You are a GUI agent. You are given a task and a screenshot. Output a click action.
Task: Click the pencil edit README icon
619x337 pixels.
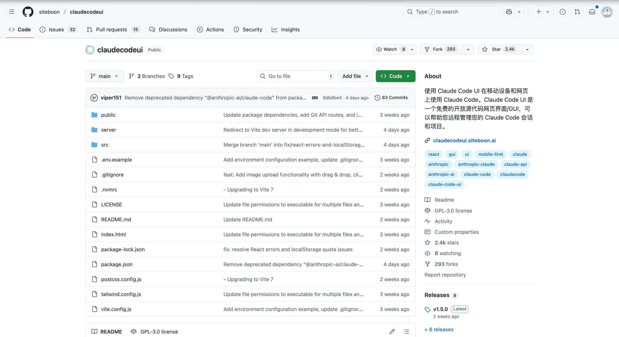(392, 331)
